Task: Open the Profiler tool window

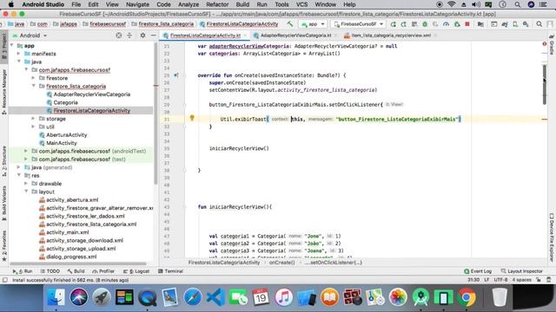Action: (x=103, y=271)
